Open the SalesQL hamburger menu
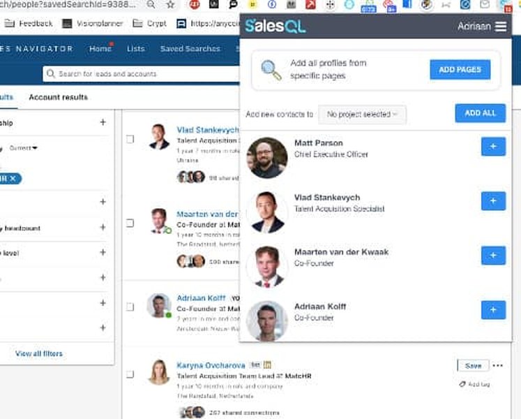 (x=501, y=27)
